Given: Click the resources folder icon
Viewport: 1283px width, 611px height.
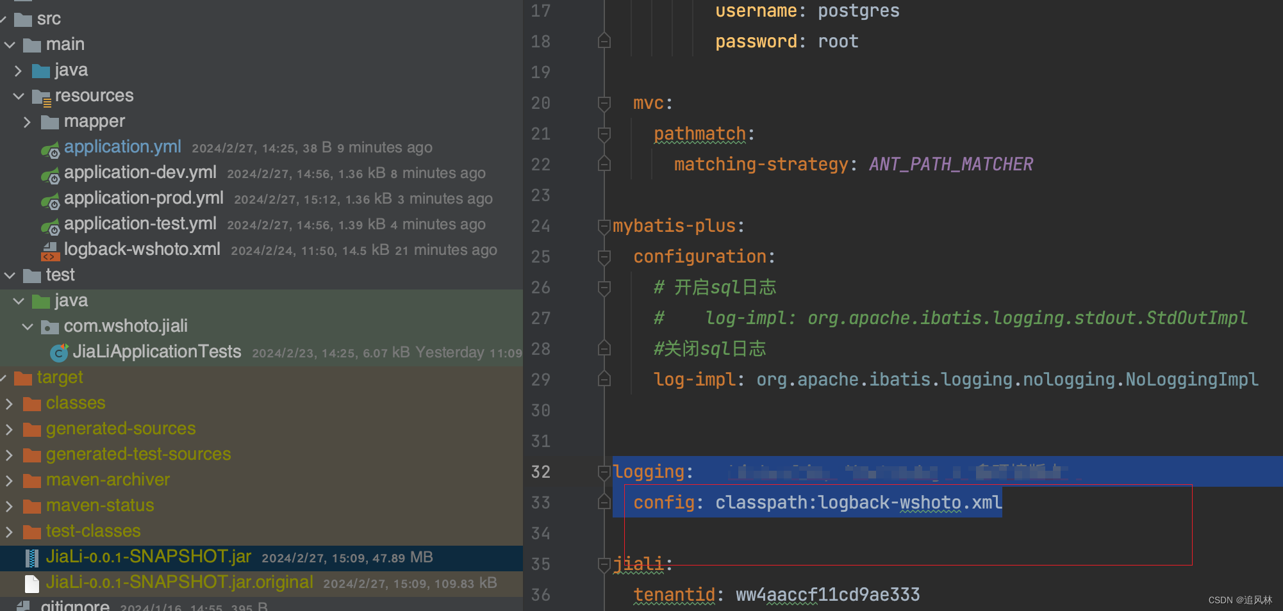Looking at the screenshot, I should click(42, 97).
